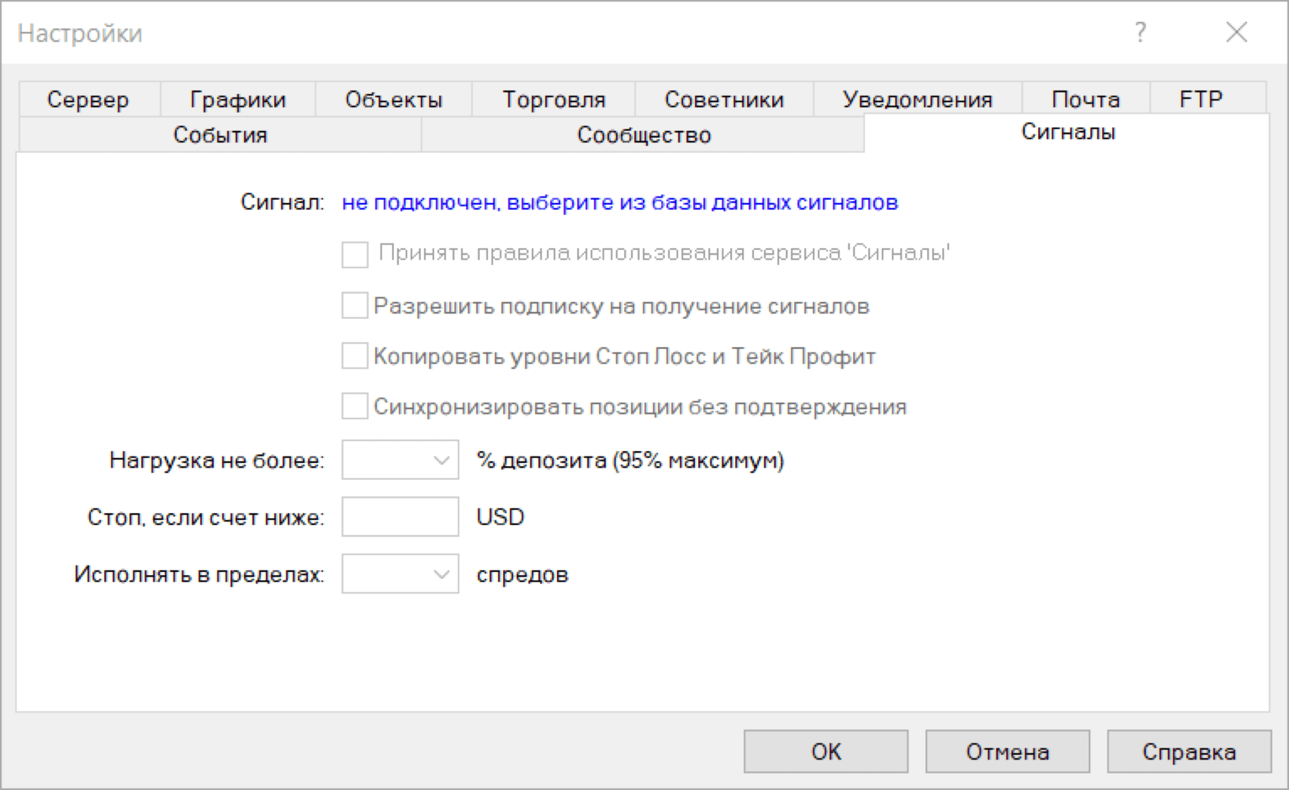1289x790 pixels.
Task: Select the Почта tab
Action: [x=1086, y=100]
